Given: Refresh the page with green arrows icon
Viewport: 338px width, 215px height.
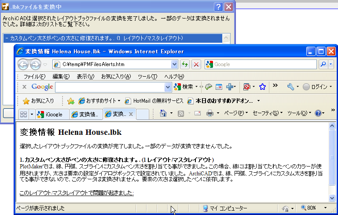Looking at the screenshot, I should tap(185, 64).
